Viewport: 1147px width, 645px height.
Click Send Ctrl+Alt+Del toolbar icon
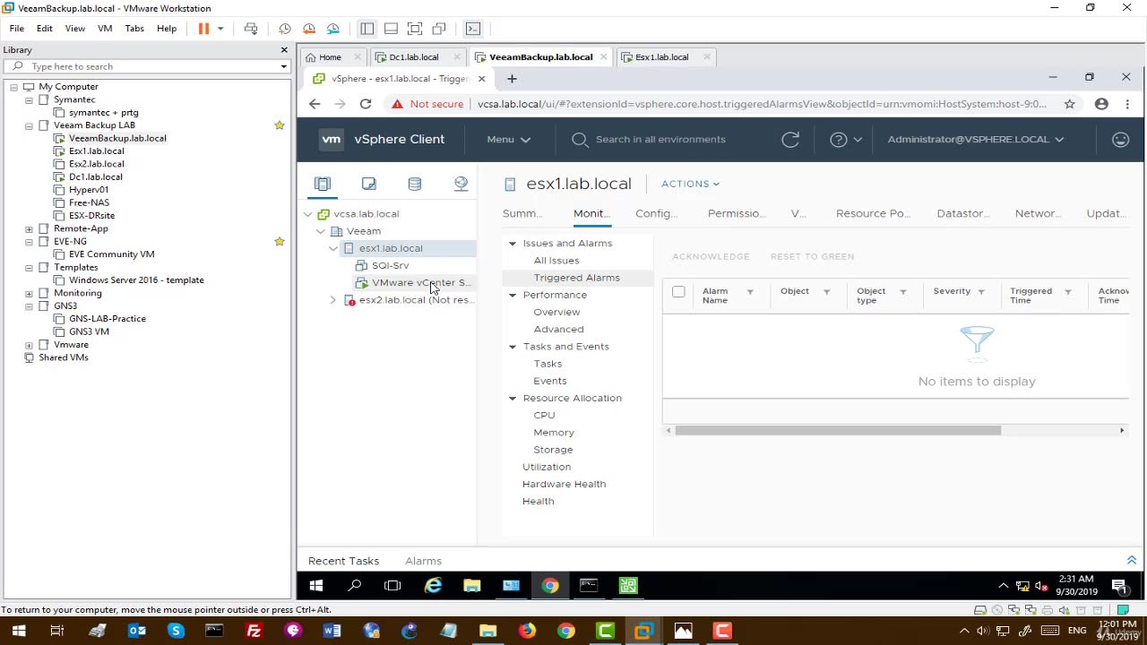pyautogui.click(x=251, y=29)
